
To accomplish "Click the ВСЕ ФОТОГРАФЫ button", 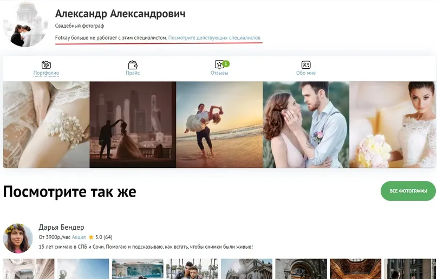I will 408,191.
